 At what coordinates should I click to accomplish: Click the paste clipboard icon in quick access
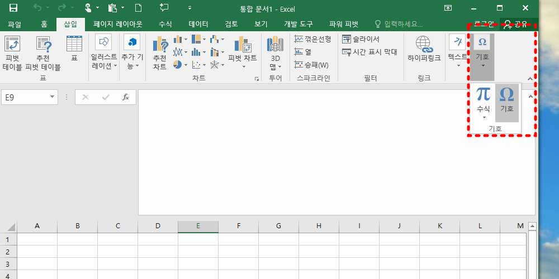(112, 8)
